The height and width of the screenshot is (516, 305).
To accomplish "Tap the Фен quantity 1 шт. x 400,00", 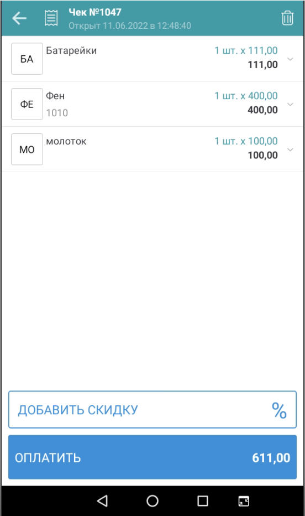I will click(246, 96).
